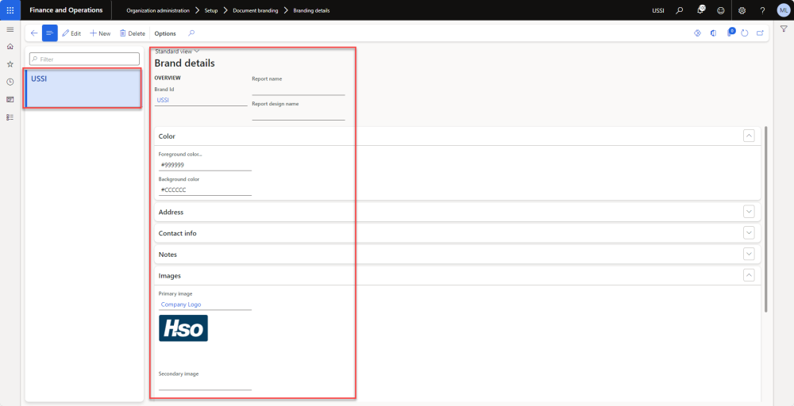Click the Report design name field
Screen dimensions: 794x406
pos(299,114)
